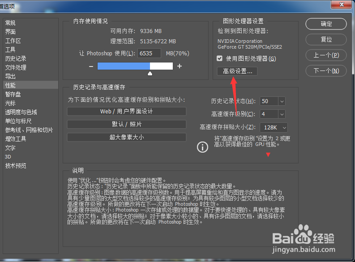The width and height of the screenshot is (355, 262).
Task: Open the 技术预览 category
Action: pyautogui.click(x=16, y=166)
